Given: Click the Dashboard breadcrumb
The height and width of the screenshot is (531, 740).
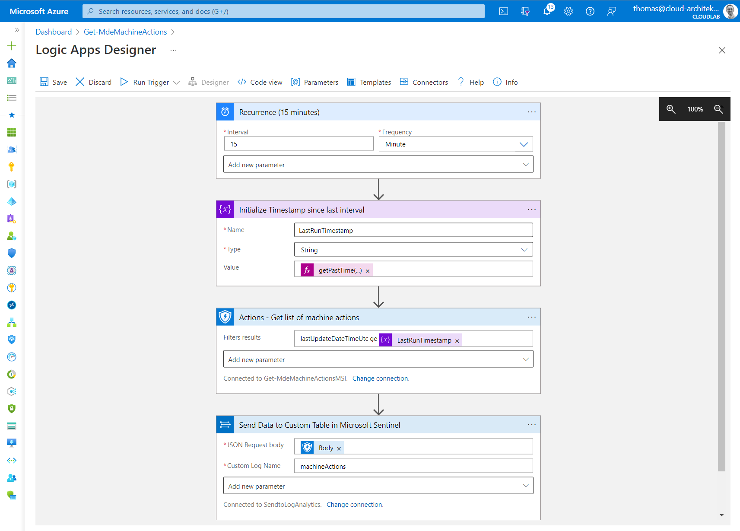Looking at the screenshot, I should [54, 32].
